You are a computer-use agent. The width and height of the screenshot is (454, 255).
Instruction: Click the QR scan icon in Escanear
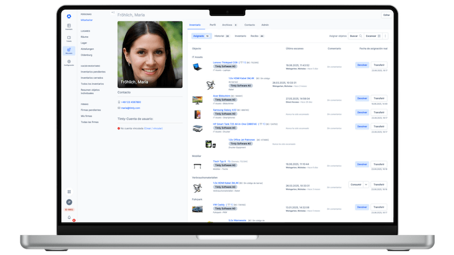pos(379,36)
